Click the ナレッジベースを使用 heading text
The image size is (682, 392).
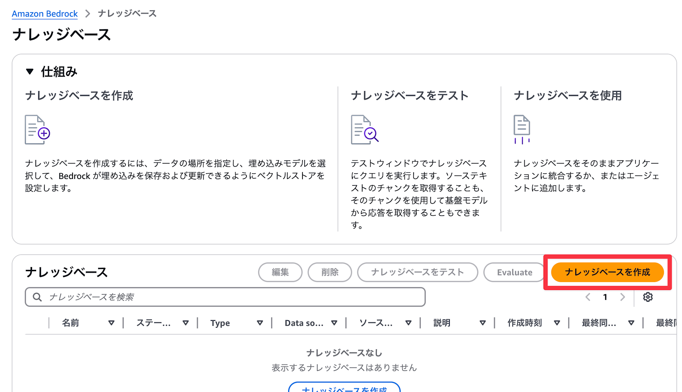[x=568, y=96]
